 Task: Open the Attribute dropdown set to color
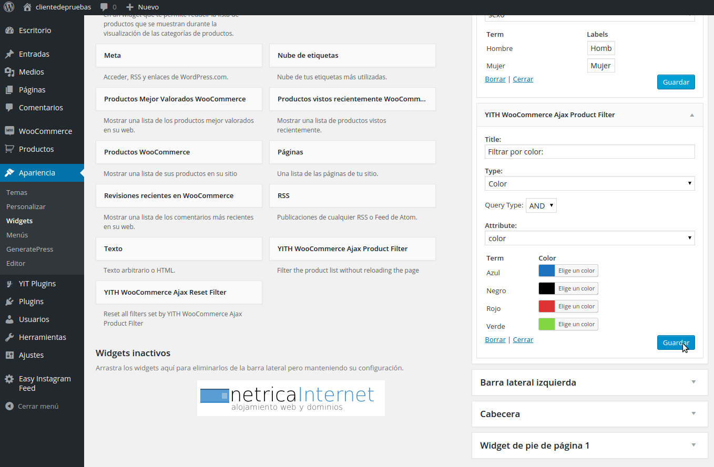[589, 238]
